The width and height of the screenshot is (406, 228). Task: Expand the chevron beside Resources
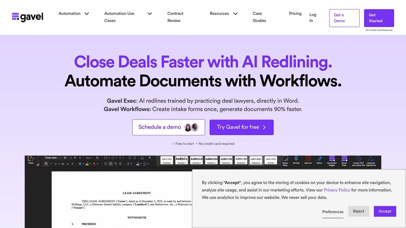235,14
